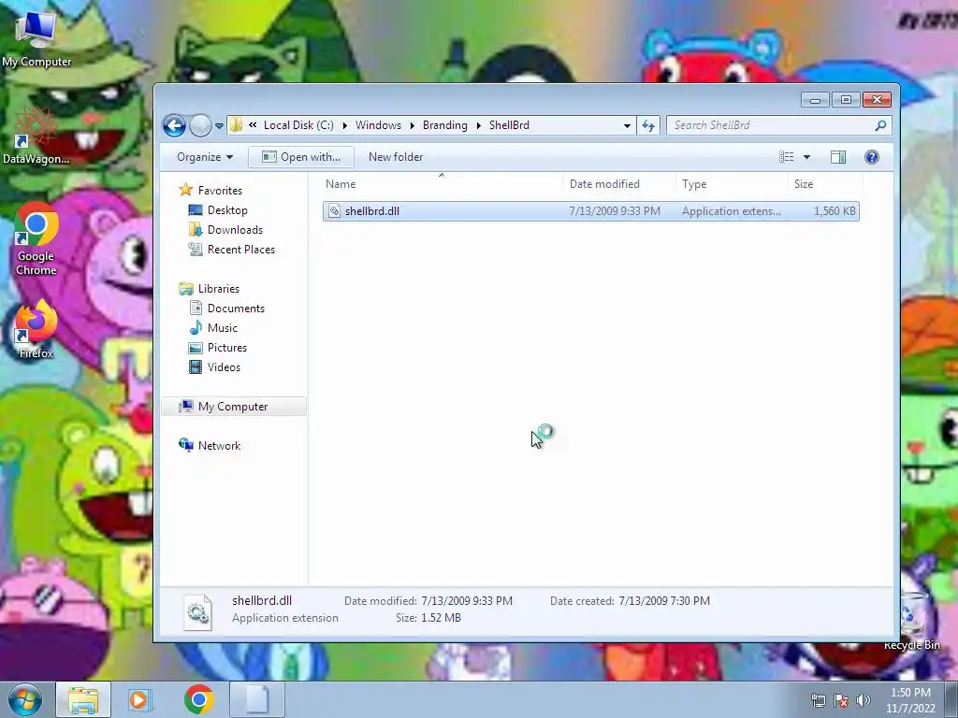Open Music library

tap(223, 328)
